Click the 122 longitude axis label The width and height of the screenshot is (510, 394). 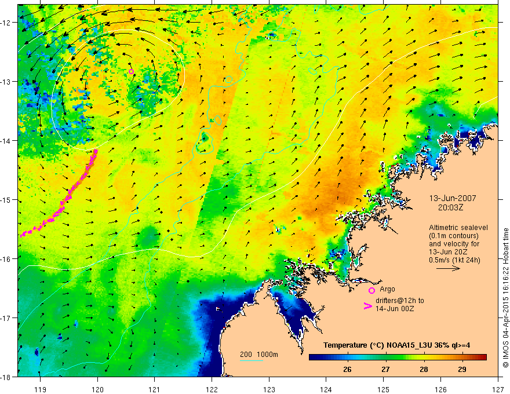(x=212, y=389)
